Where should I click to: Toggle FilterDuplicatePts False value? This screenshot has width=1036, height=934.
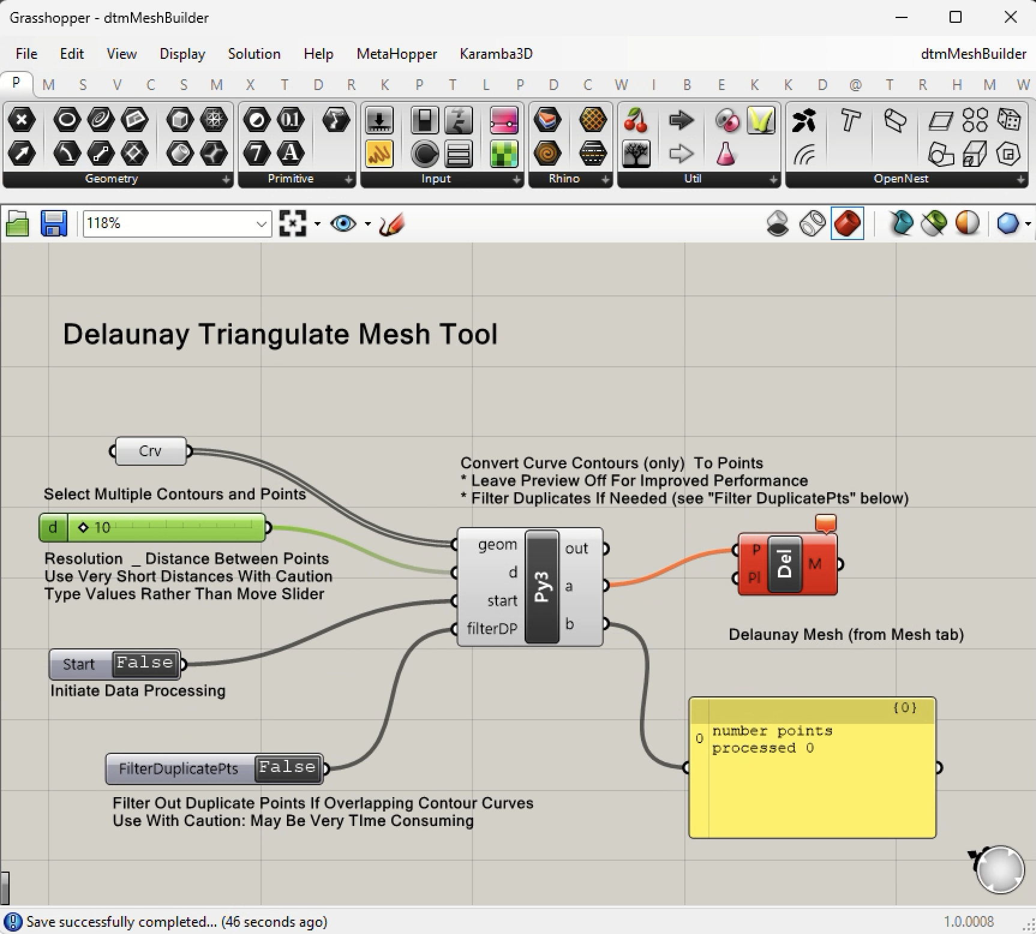pos(288,768)
